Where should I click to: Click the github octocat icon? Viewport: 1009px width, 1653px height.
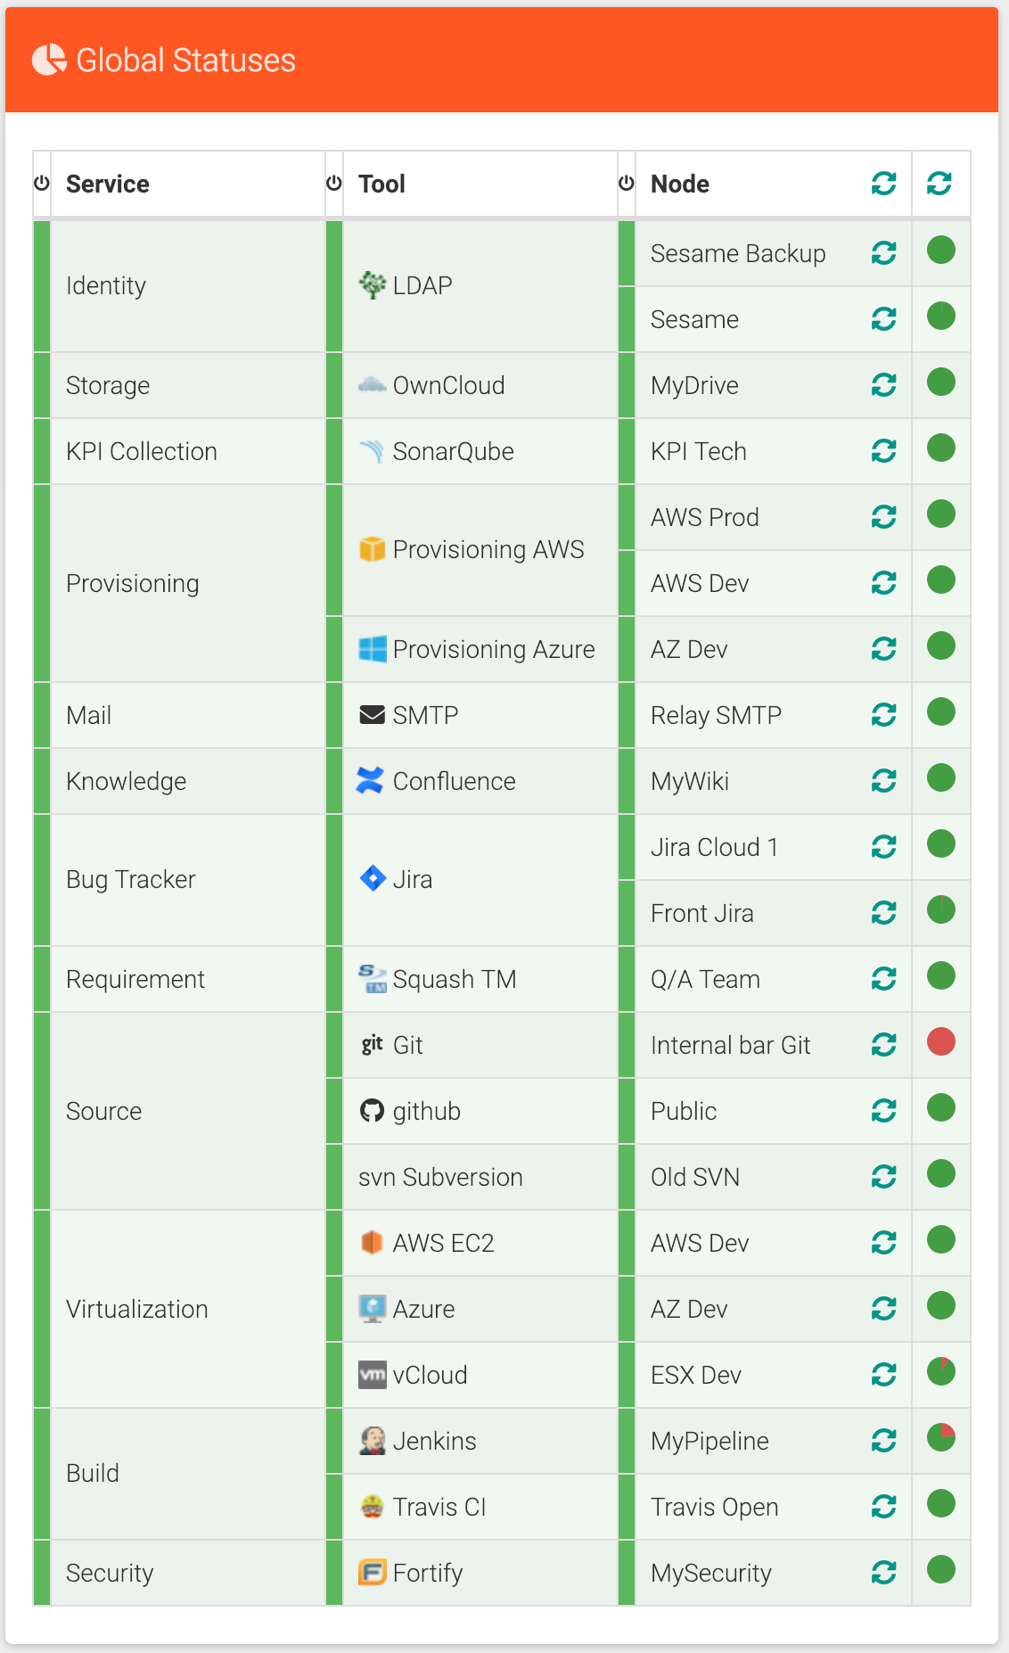click(372, 1111)
